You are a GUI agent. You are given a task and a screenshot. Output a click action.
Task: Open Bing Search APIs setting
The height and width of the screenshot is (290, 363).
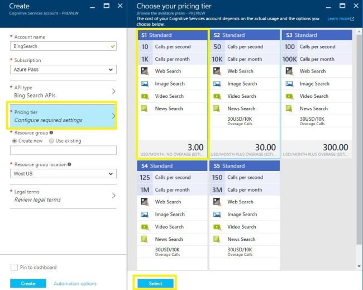(x=35, y=96)
